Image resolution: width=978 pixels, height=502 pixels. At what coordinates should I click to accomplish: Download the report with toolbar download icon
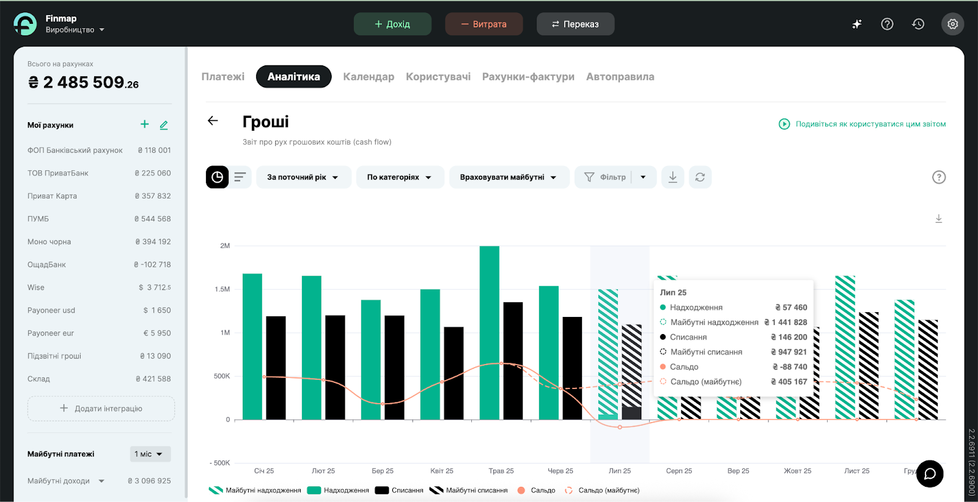point(672,177)
